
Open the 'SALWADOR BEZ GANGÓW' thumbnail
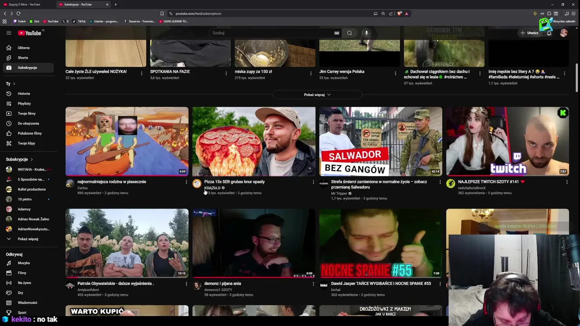[381, 141]
